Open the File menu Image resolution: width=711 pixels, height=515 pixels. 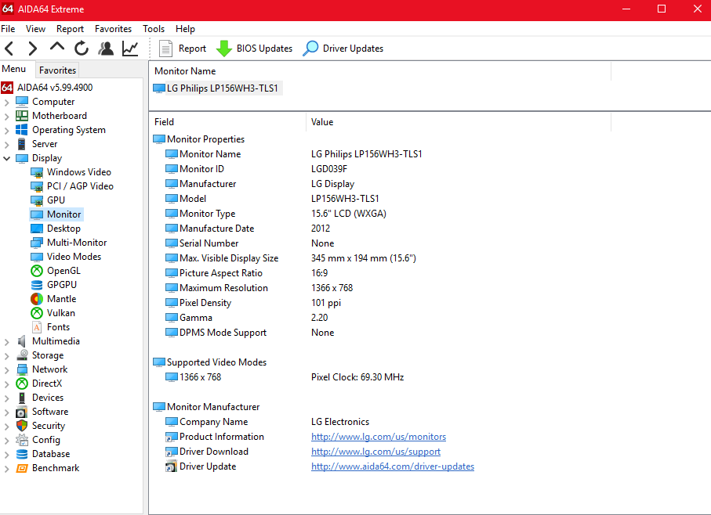click(x=8, y=29)
